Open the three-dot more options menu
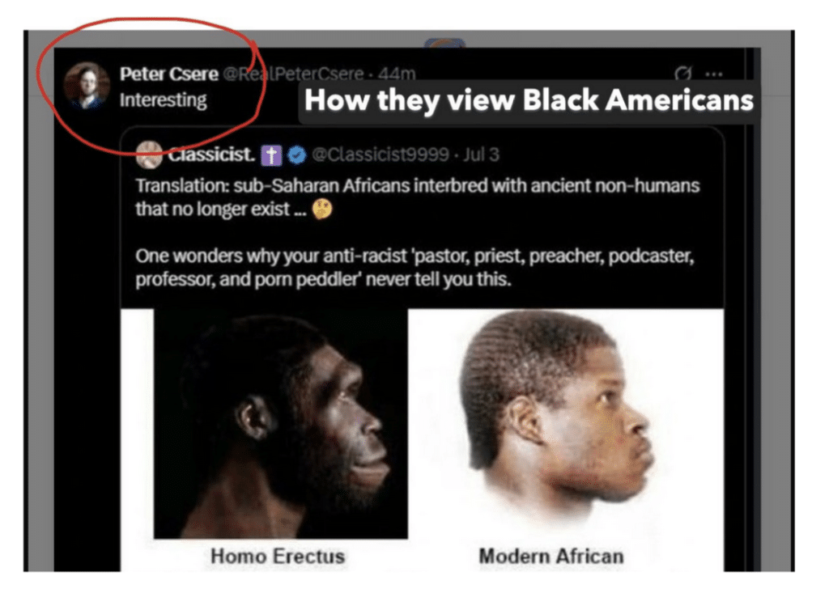The height and width of the screenshot is (593, 829). pos(714,74)
